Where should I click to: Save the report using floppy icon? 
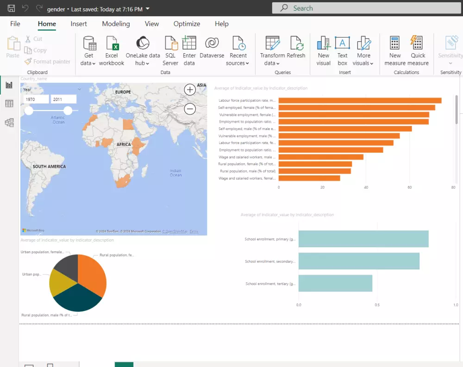click(x=12, y=8)
